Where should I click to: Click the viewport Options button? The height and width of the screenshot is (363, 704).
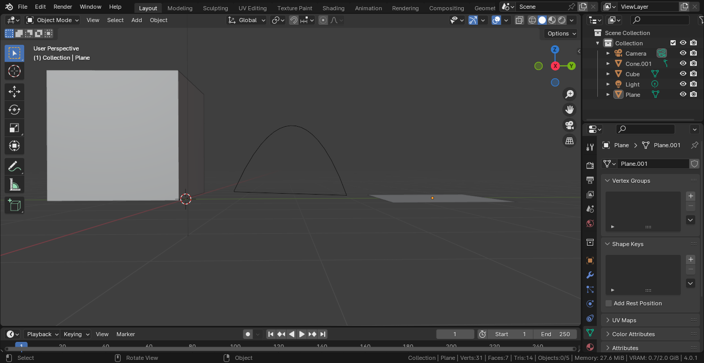point(561,33)
